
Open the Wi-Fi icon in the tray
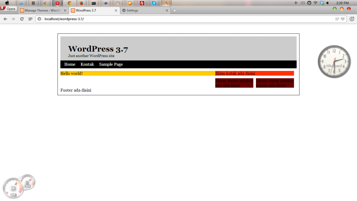coord(315,3)
